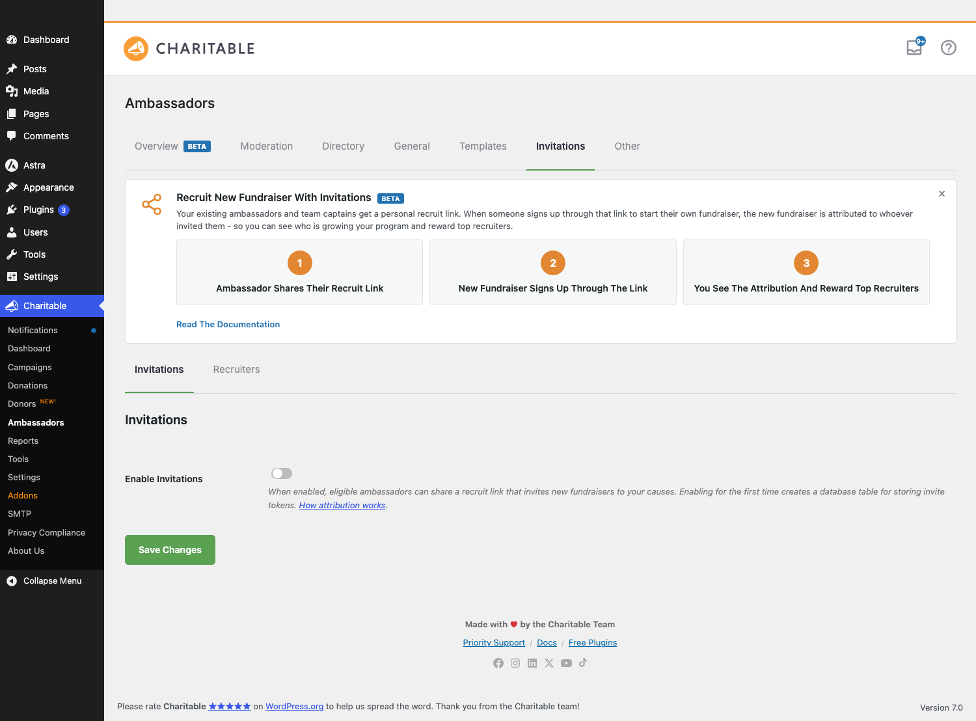Open Charitable LinkedIn icon in footer
This screenshot has width=976, height=721.
pyautogui.click(x=532, y=663)
